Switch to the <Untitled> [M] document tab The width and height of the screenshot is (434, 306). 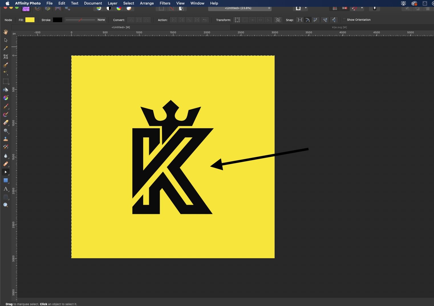[121, 27]
